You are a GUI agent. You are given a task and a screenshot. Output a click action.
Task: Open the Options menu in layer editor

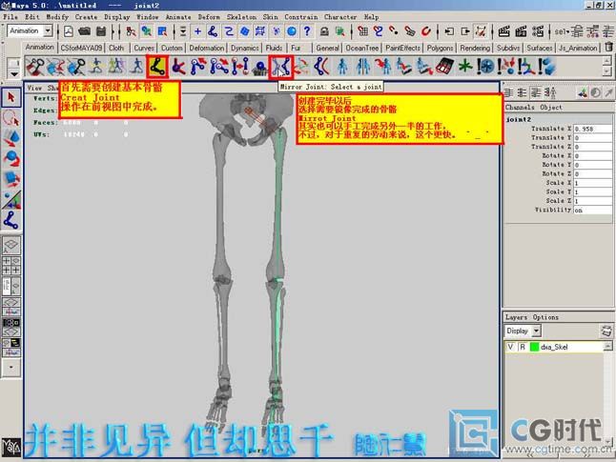(x=545, y=317)
